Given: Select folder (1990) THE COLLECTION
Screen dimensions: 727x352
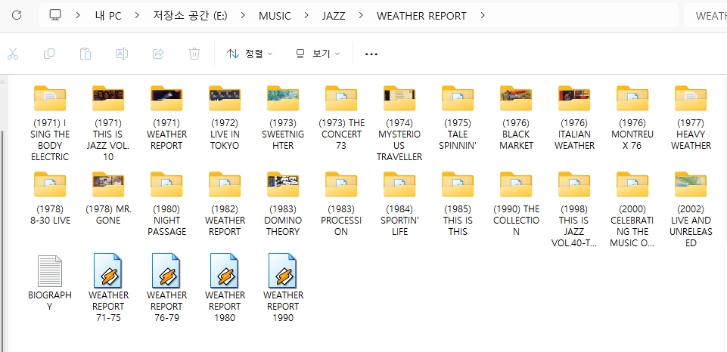Looking at the screenshot, I should click(516, 203).
